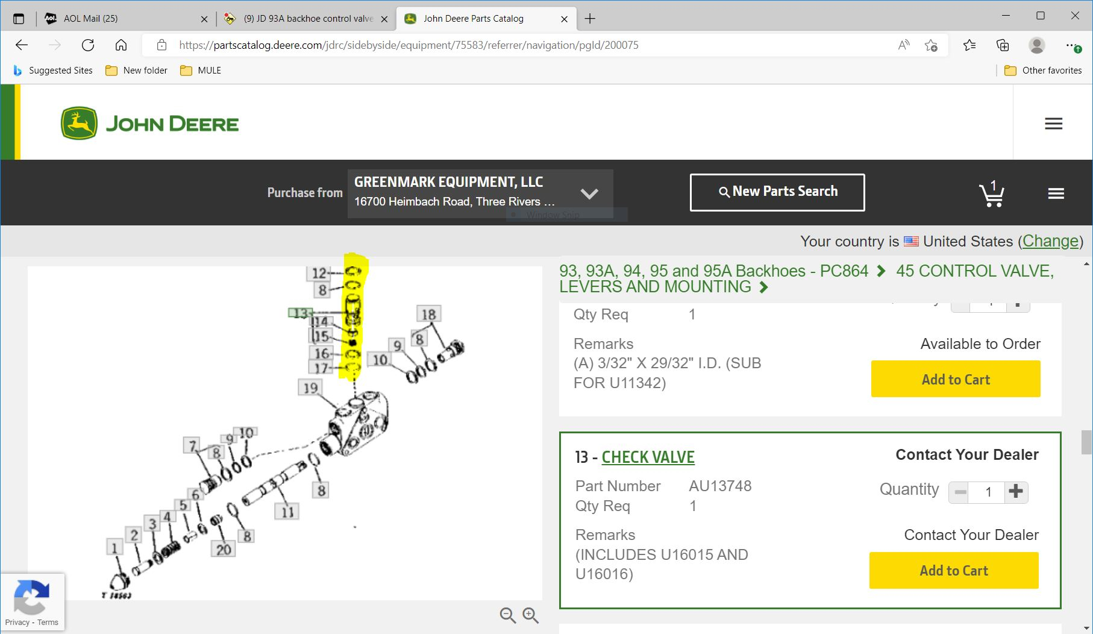Open the tab actions menu
The height and width of the screenshot is (634, 1093).
point(19,19)
